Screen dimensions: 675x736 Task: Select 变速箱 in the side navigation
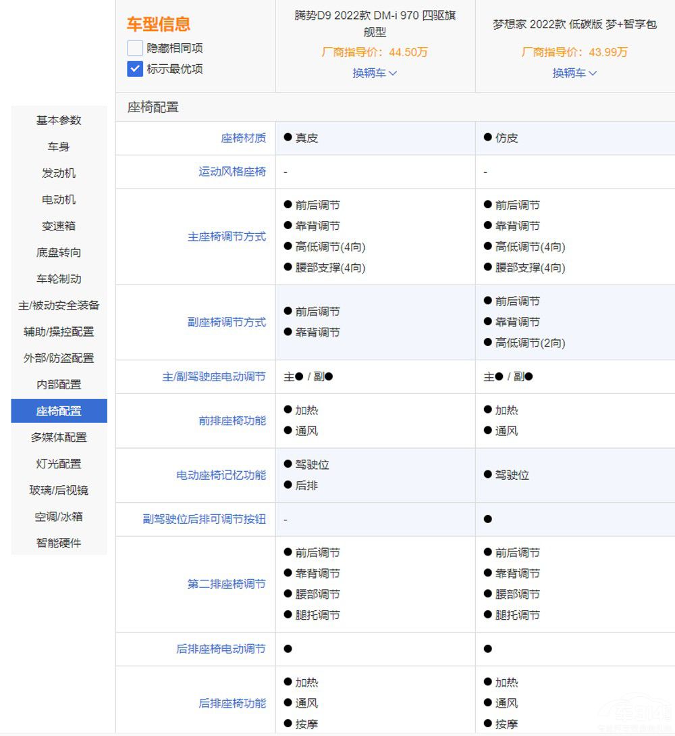click(59, 226)
